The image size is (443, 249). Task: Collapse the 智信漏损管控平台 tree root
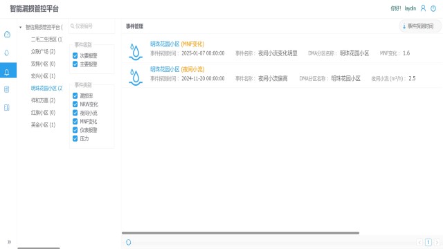20,28
